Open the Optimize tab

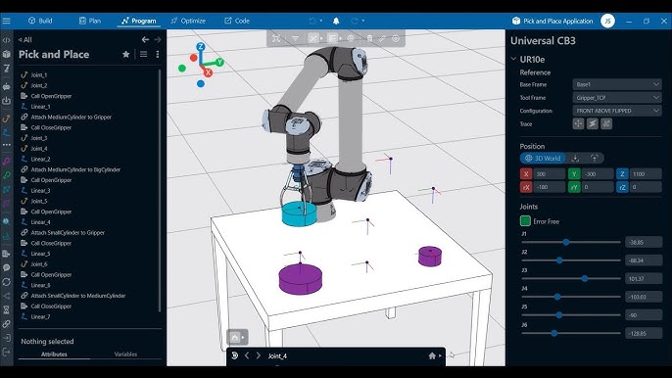tap(188, 21)
